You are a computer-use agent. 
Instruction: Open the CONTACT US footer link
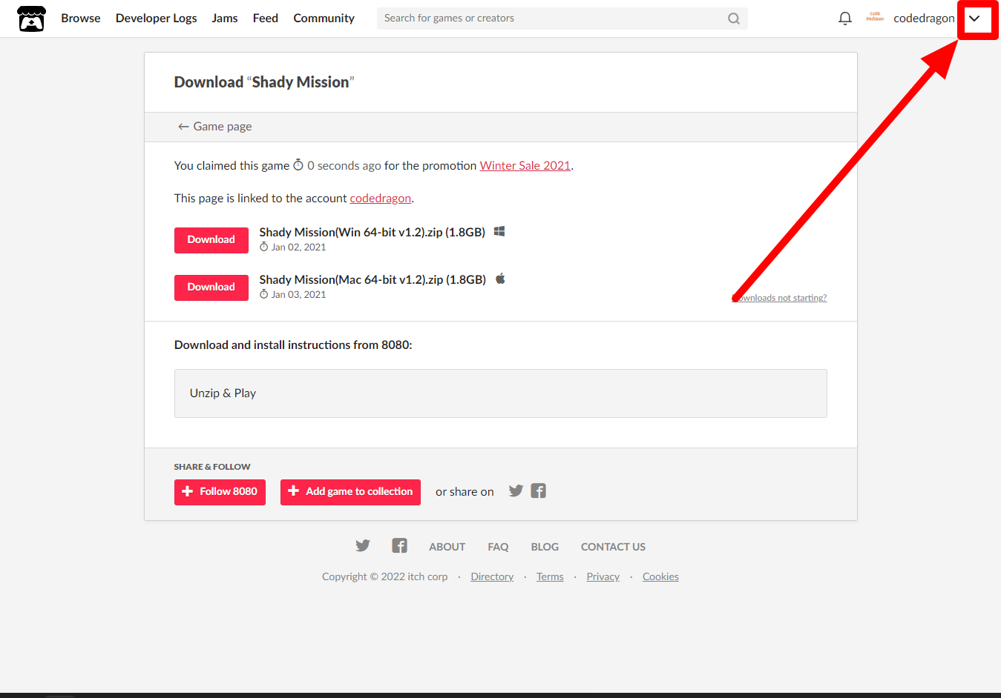(613, 547)
